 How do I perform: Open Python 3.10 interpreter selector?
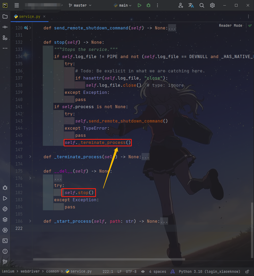click(209, 271)
